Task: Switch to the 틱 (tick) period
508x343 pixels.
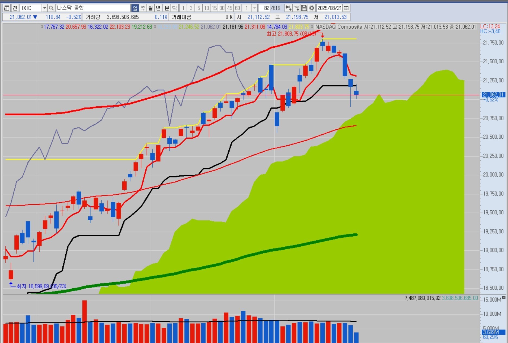Action: coord(175,8)
